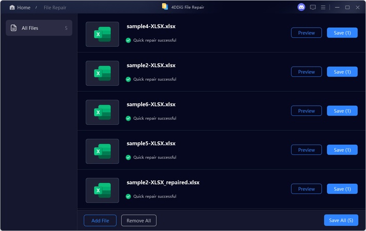Open the feedback chat icon
Viewport: 366px width, 231px height.
[x=313, y=7]
